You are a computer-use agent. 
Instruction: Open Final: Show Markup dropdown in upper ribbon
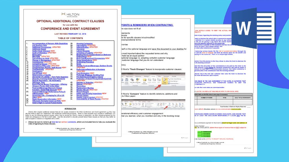click(x=177, y=79)
